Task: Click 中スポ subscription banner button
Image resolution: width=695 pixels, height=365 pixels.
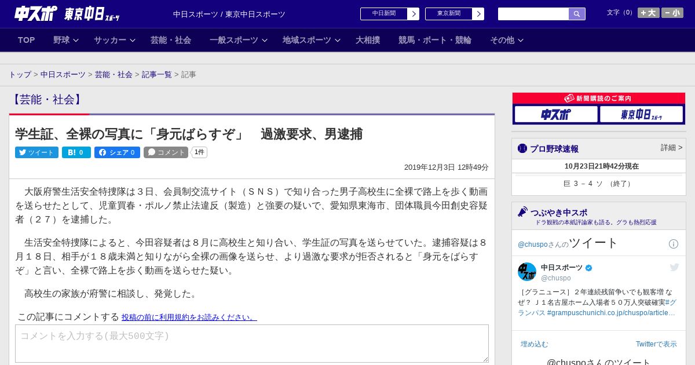Action: (556, 115)
